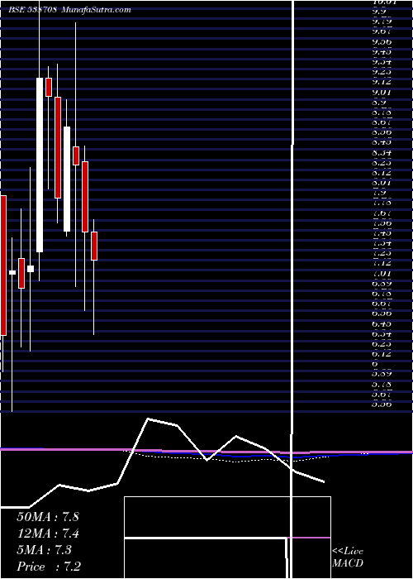413x579 pixels.
Task: Click the 7.01 price axis label
Action: click(x=382, y=274)
